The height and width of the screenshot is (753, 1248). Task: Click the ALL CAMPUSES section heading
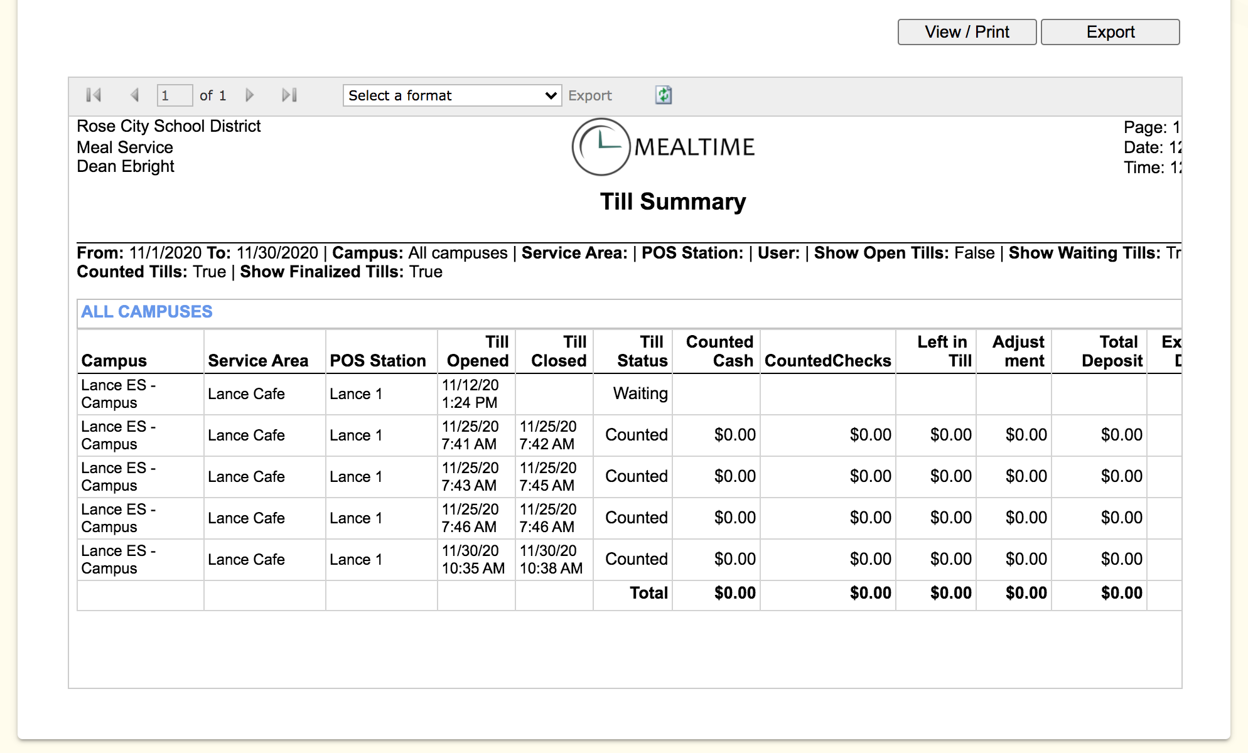coord(147,312)
